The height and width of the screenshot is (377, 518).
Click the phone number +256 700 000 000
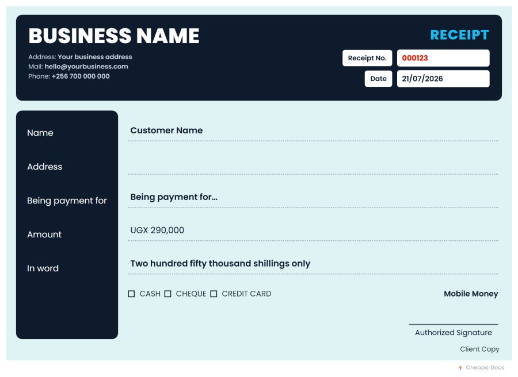(81, 76)
